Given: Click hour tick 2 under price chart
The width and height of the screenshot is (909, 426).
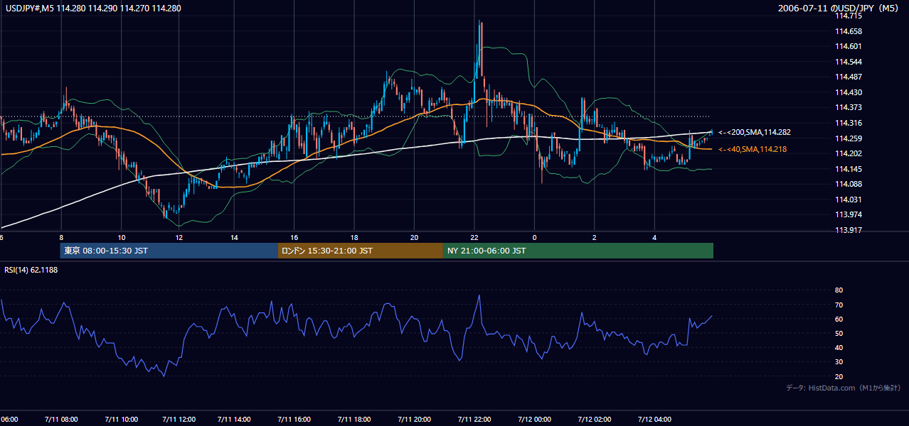Looking at the screenshot, I should point(594,238).
